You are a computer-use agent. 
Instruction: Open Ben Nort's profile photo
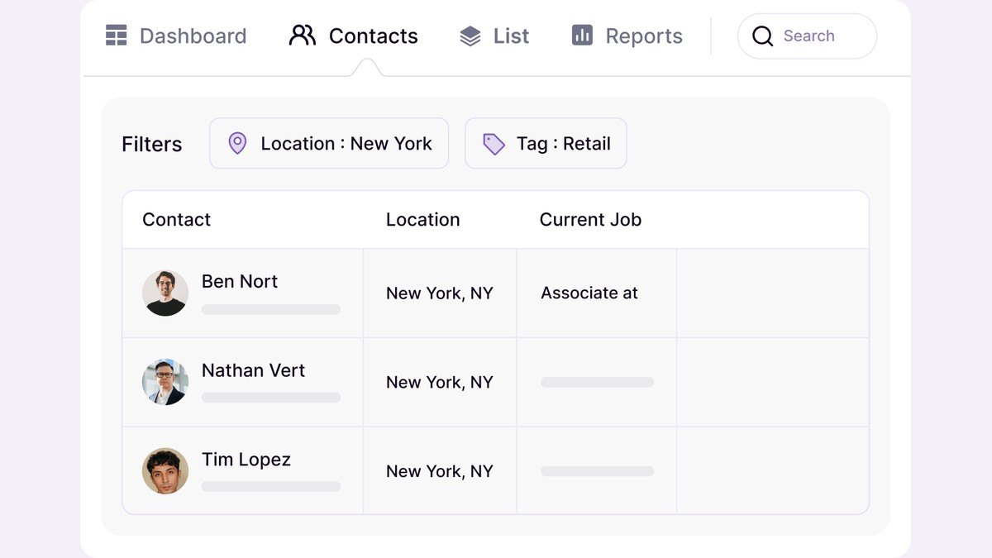pyautogui.click(x=165, y=293)
